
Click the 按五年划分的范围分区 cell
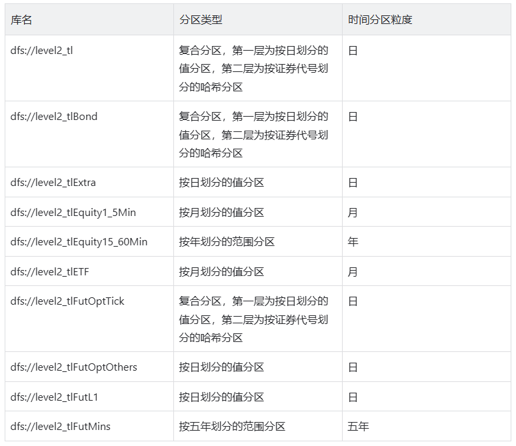pyautogui.click(x=232, y=427)
